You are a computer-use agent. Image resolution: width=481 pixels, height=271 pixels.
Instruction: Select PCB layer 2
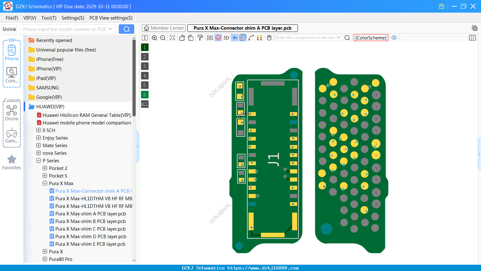pyautogui.click(x=145, y=57)
